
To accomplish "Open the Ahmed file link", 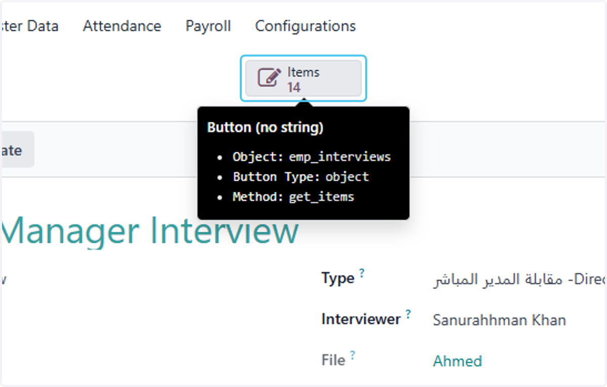I will pos(457,361).
